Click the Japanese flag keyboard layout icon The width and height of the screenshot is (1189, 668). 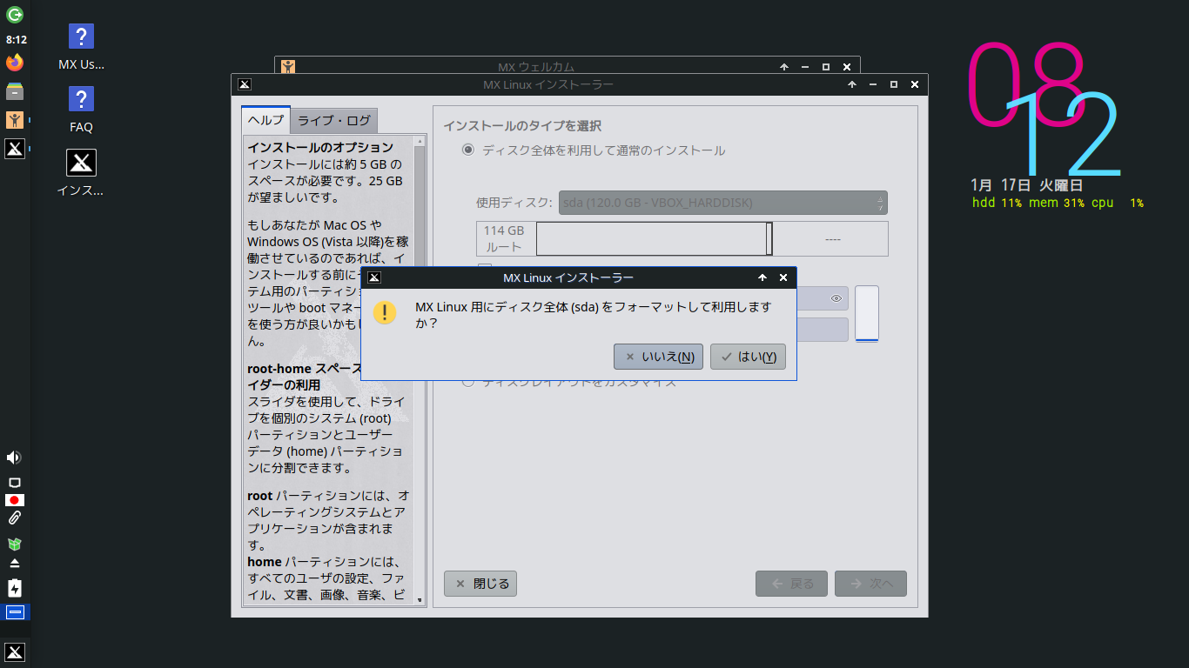pyautogui.click(x=14, y=500)
